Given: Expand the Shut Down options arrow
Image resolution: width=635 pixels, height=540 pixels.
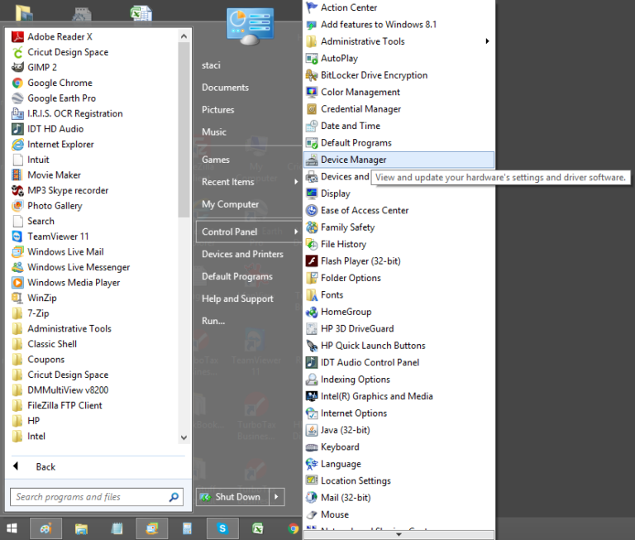Looking at the screenshot, I should pos(277,497).
